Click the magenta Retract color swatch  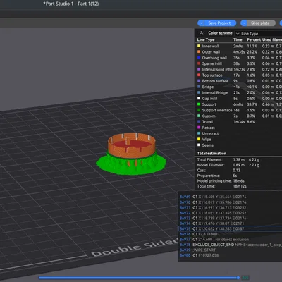click(199, 128)
